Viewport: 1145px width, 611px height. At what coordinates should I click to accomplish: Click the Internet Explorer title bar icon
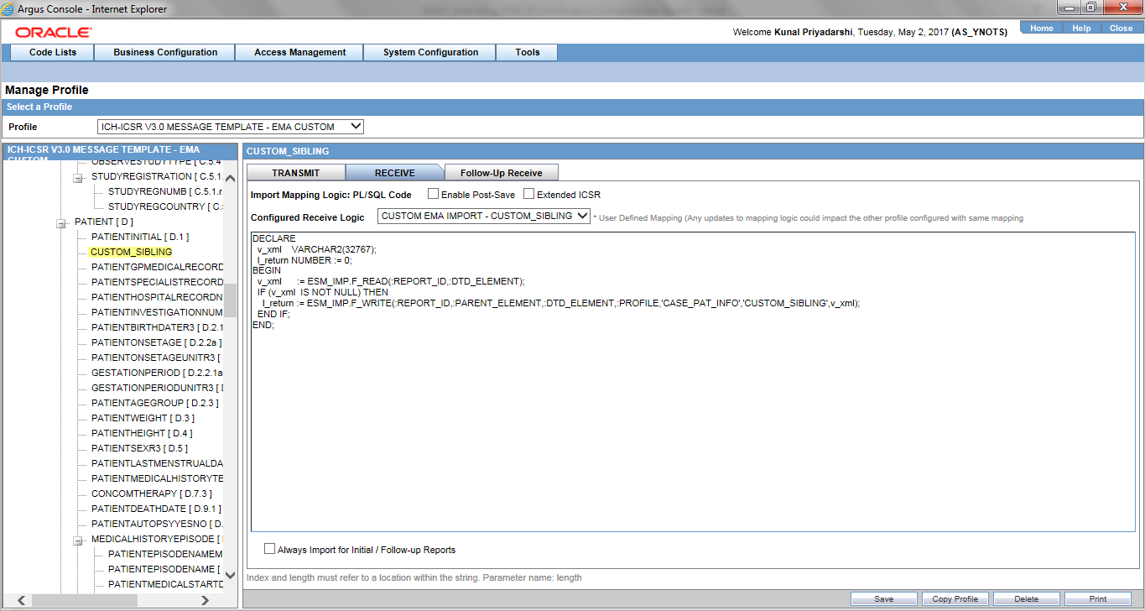[9, 8]
